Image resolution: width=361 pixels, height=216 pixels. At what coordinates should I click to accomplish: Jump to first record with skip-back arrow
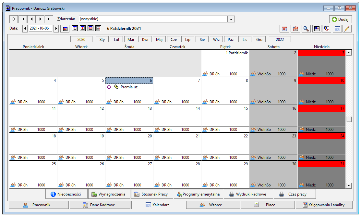[23, 19]
